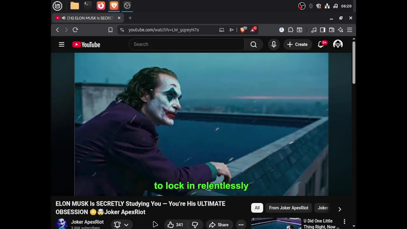Close the ELON MUSK YouTube tab

pyautogui.click(x=119, y=18)
